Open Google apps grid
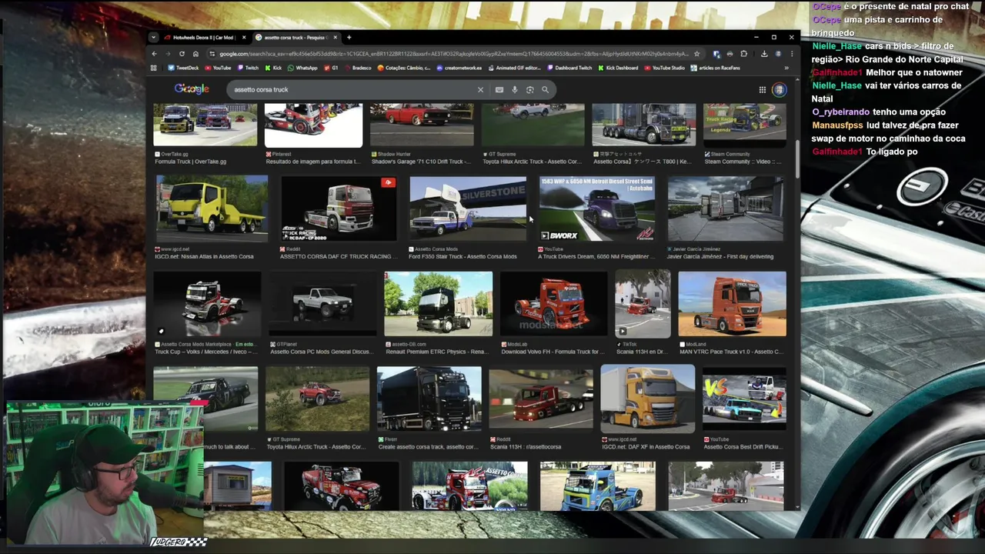 pos(762,89)
